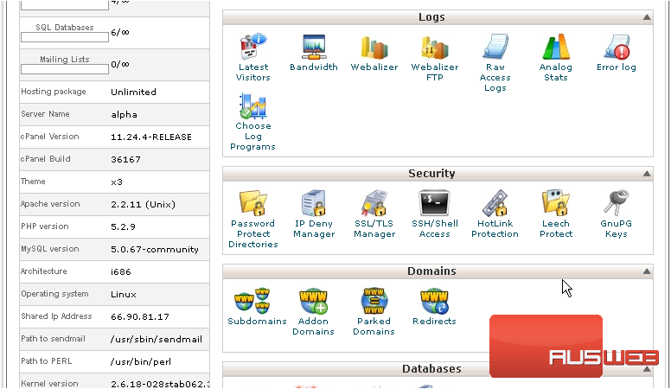The height and width of the screenshot is (389, 671).
Task: Click the Domains section header
Action: point(438,271)
